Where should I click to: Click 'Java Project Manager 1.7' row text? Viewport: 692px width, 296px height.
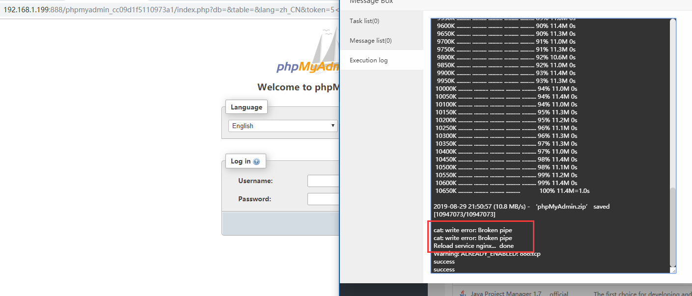[505, 294]
